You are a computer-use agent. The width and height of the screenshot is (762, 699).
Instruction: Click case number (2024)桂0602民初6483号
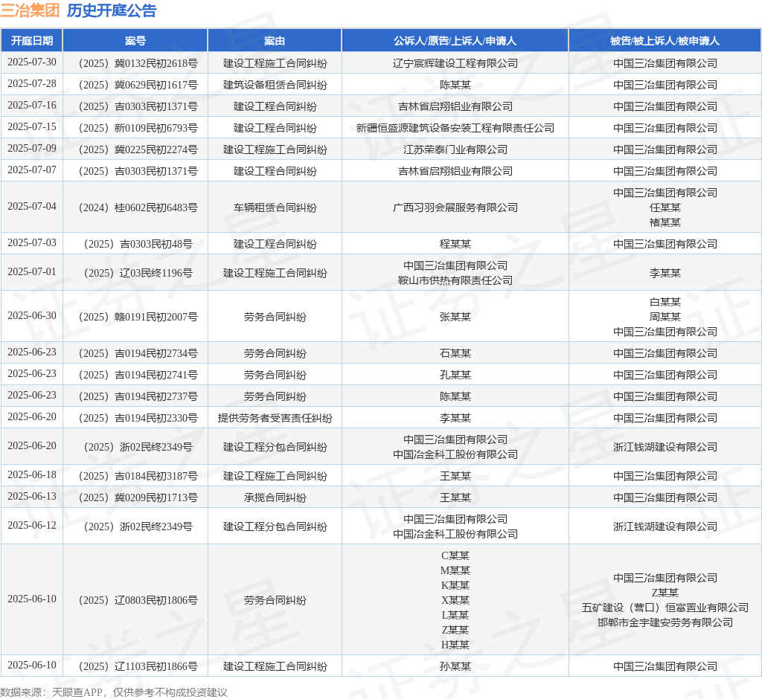(138, 207)
